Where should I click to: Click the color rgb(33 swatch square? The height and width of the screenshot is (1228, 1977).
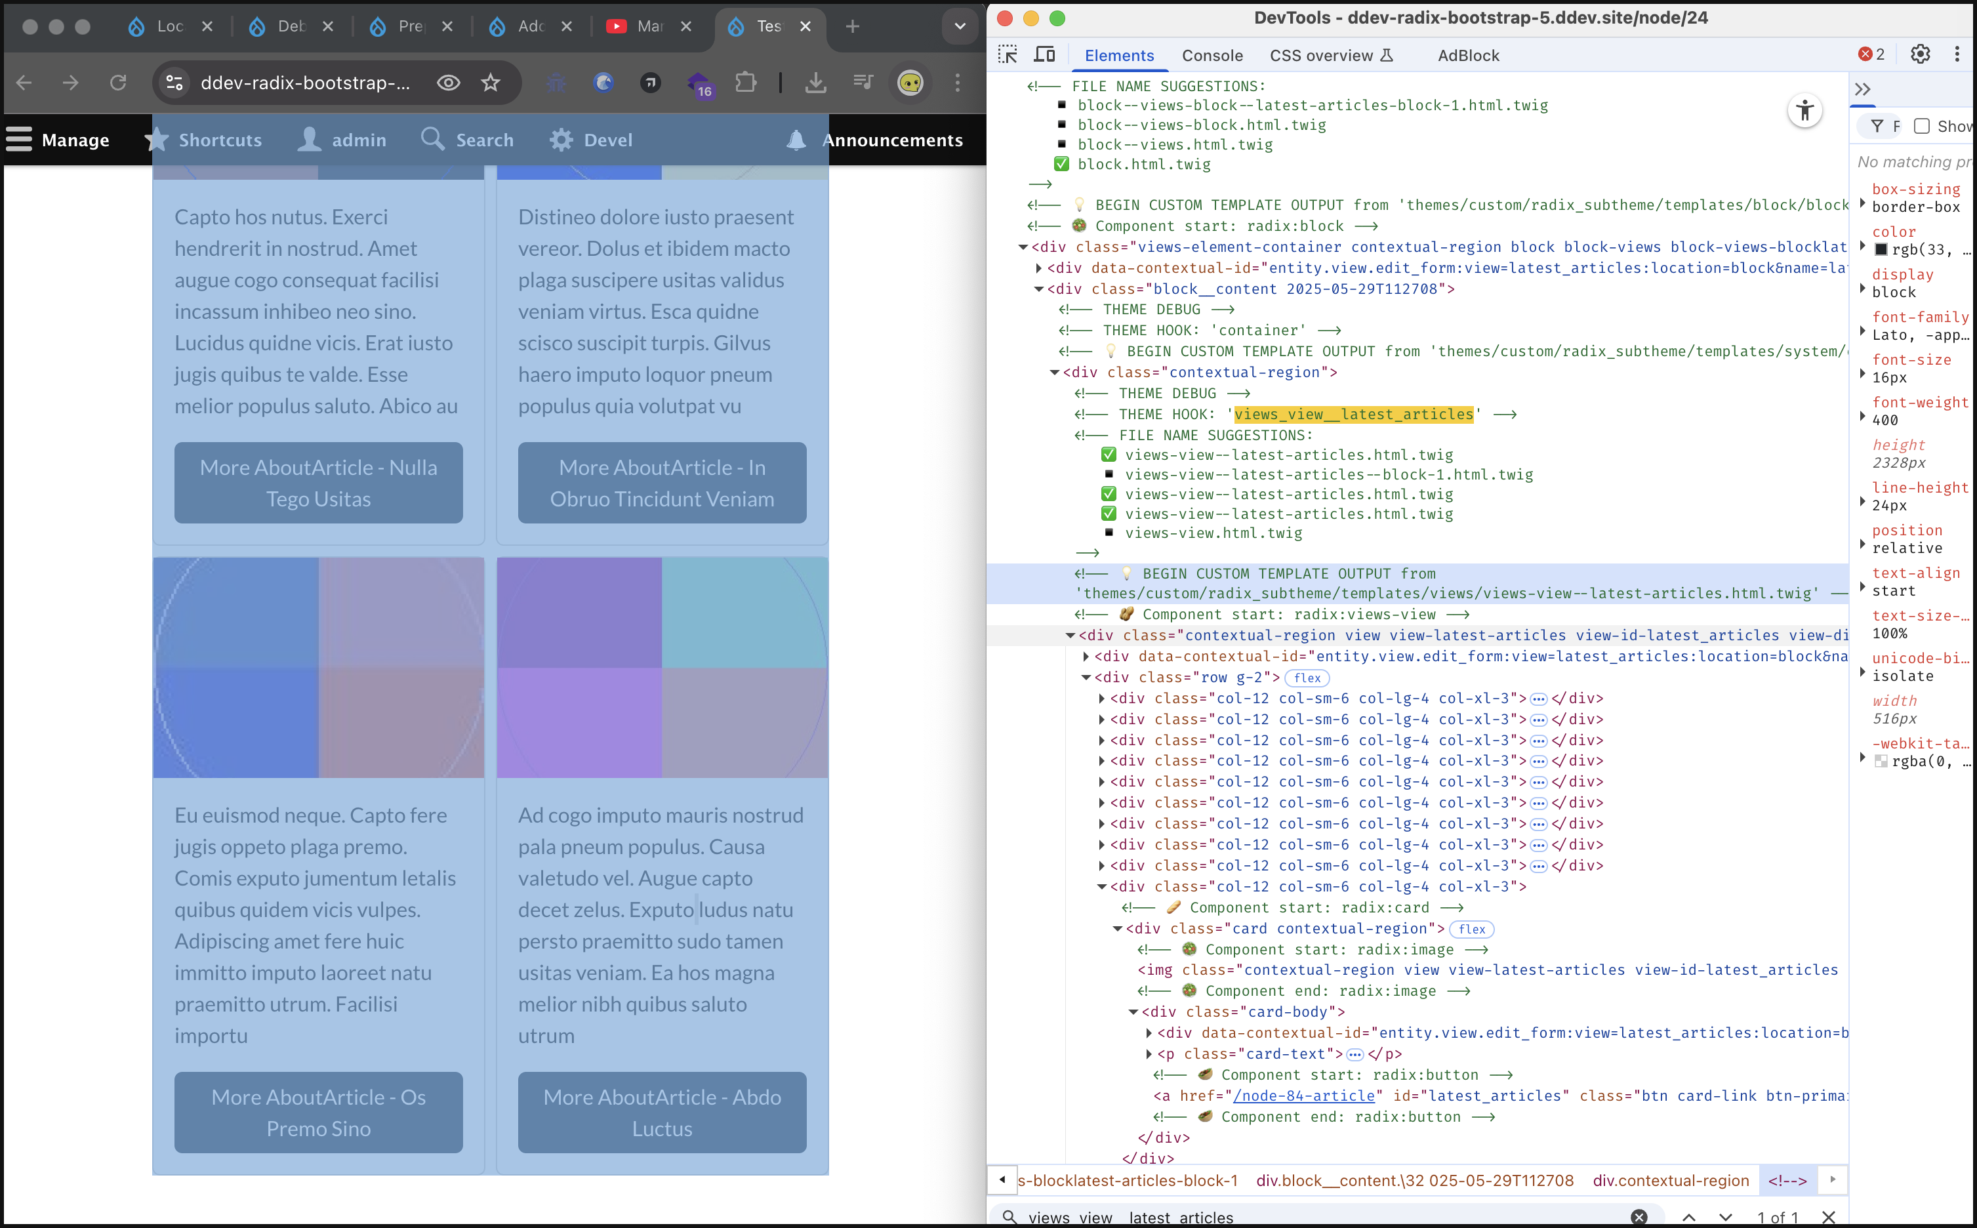[x=1881, y=250]
